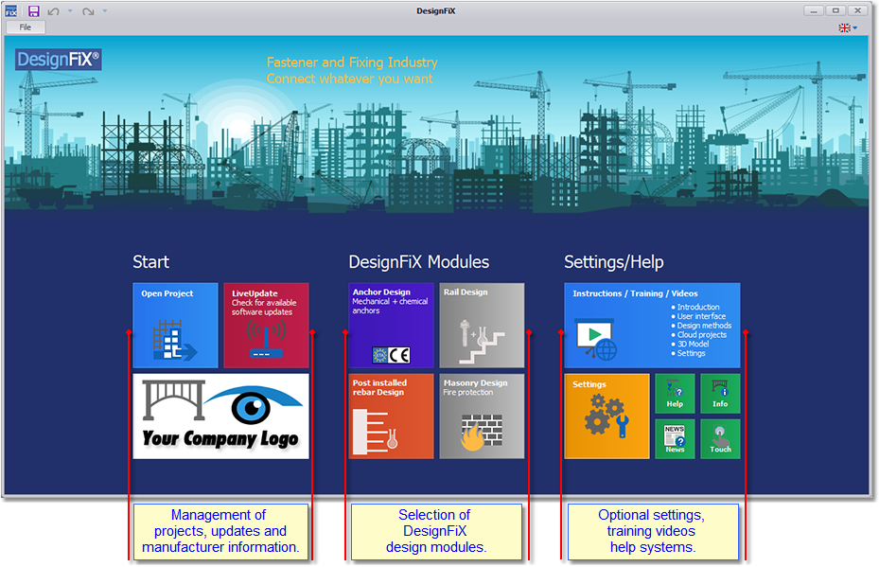879x567 pixels.
Task: Open the green News tile
Action: tap(675, 439)
